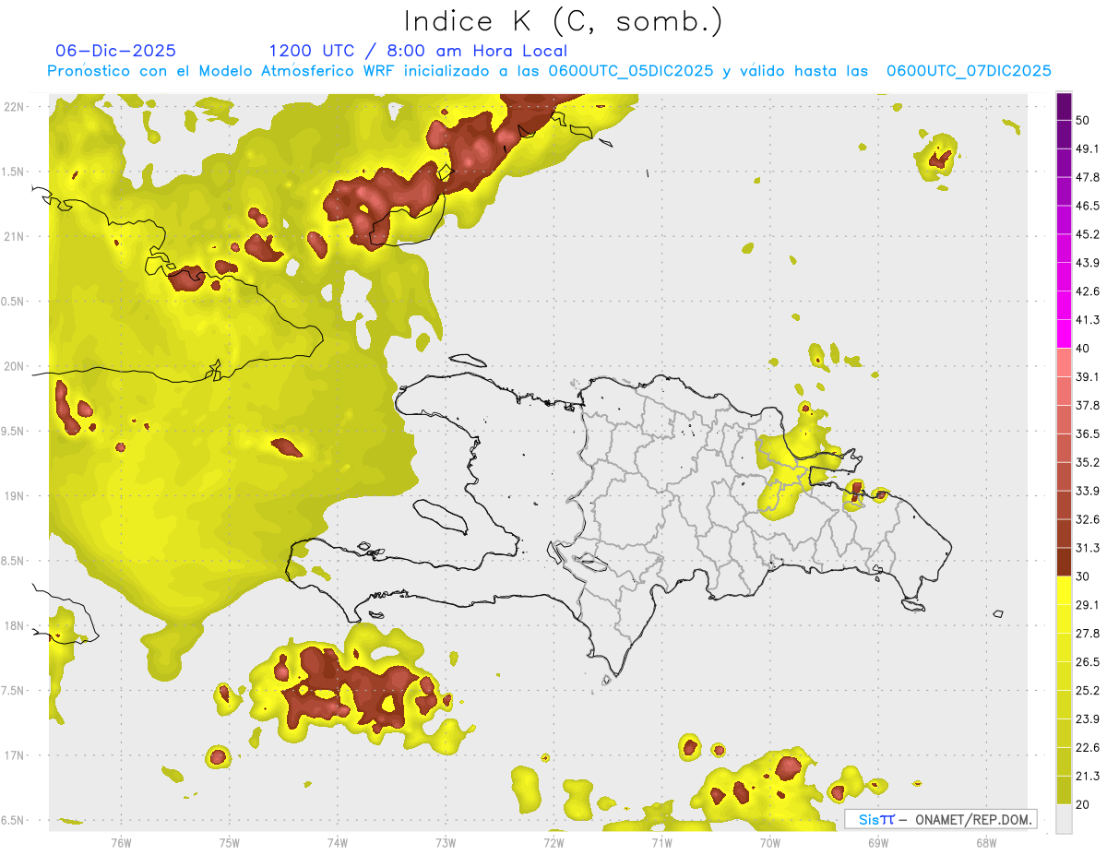
Task: Click the colorbar value 32.6
Action: pyautogui.click(x=1088, y=519)
